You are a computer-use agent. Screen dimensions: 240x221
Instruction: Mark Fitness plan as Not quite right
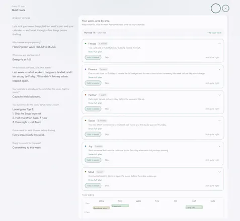coord(212,57)
